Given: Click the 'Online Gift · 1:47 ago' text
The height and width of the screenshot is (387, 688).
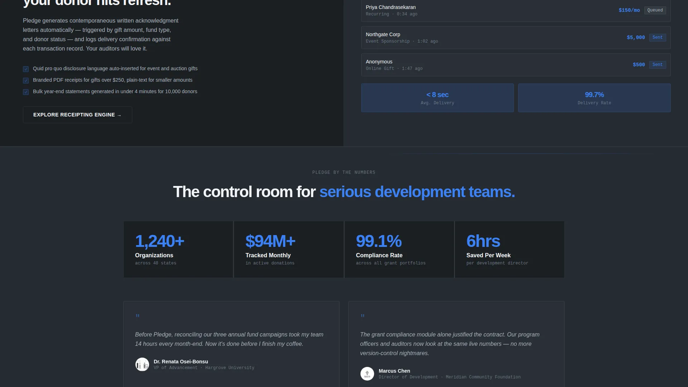Looking at the screenshot, I should point(394,68).
